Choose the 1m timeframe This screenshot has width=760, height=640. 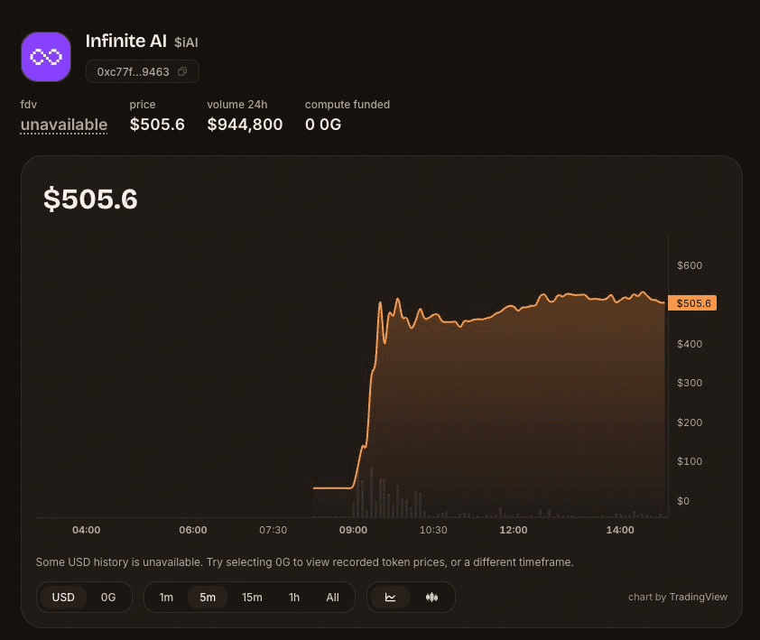point(166,598)
